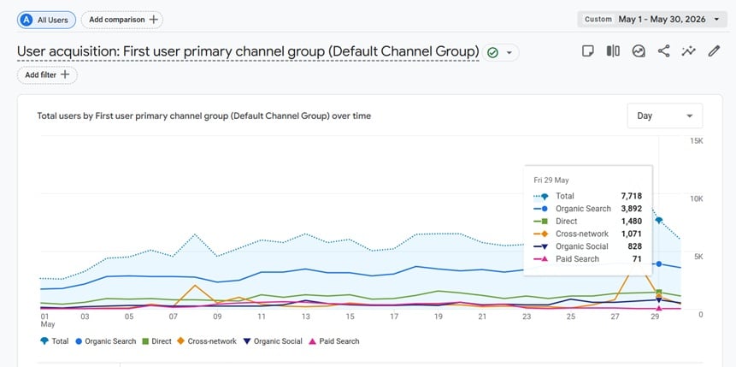Click the May 1 - May 30, 2026 range
This screenshot has width=736, height=367.
[x=662, y=20]
